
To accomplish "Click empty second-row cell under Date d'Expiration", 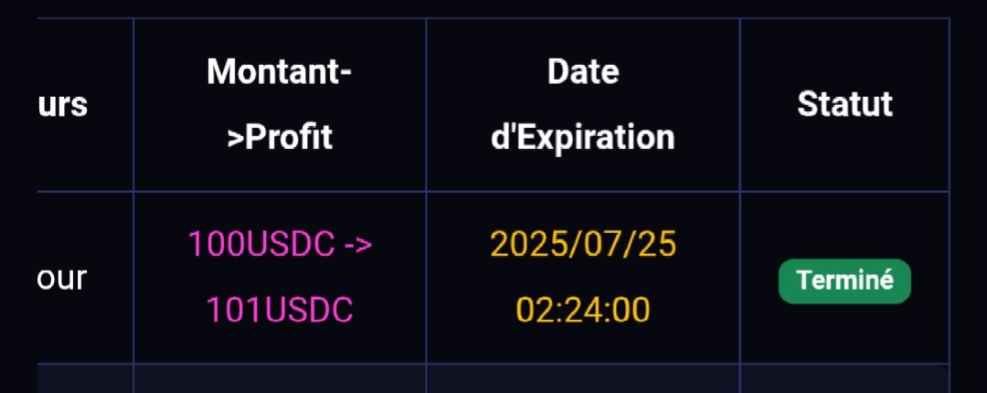I will (583, 378).
